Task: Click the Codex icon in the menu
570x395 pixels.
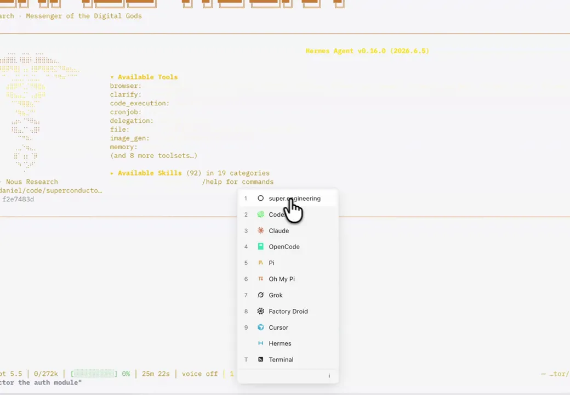Action: [261, 214]
